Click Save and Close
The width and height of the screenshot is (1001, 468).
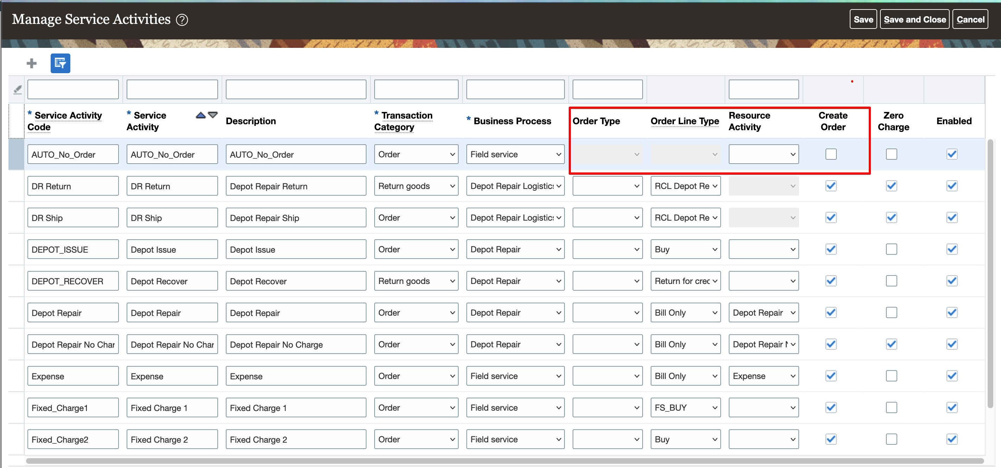(914, 19)
